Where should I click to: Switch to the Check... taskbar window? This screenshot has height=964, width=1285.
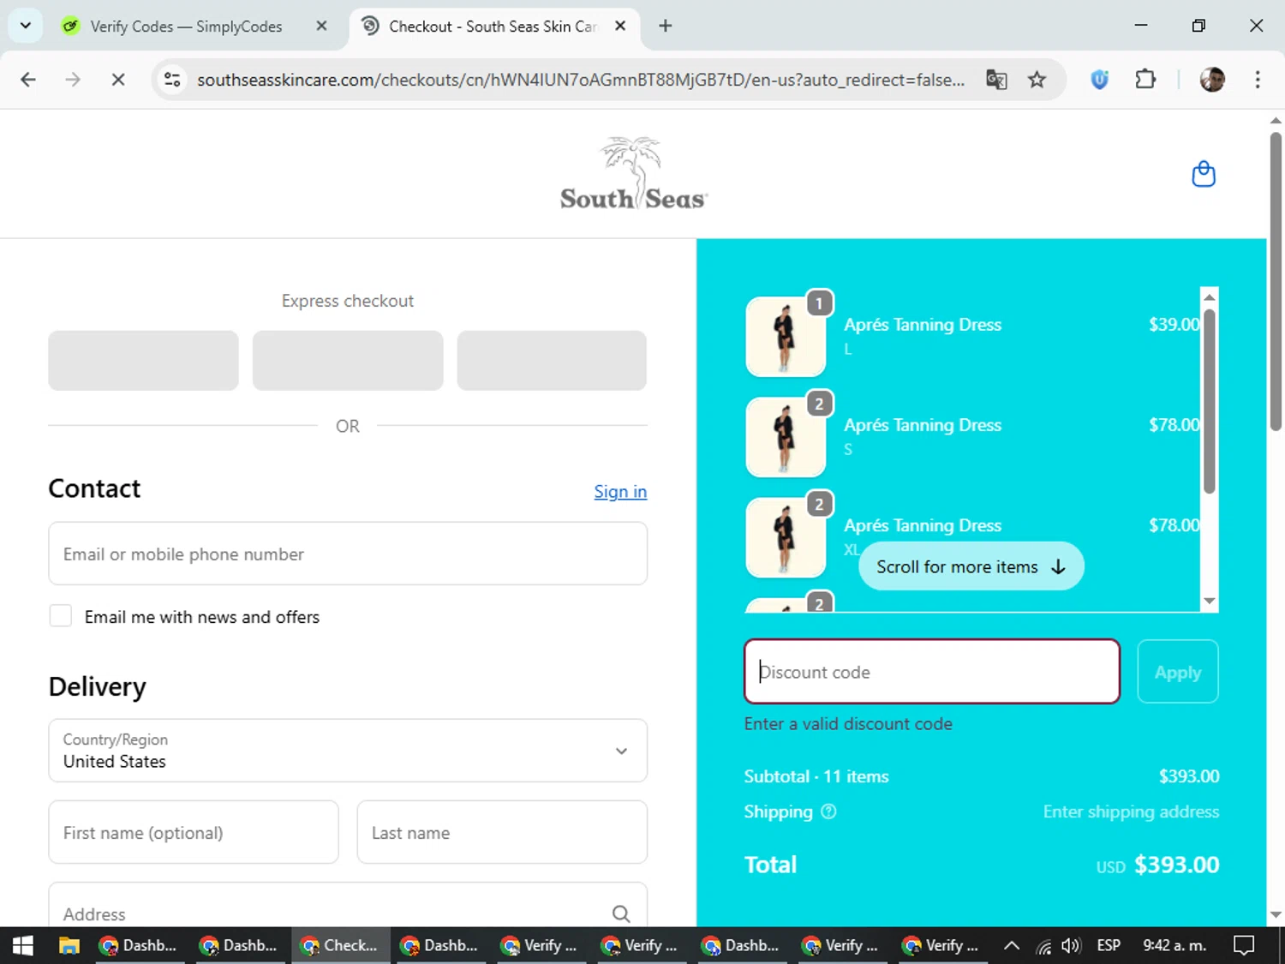[x=342, y=945]
